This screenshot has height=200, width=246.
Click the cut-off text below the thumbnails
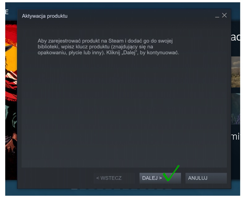click(x=235, y=136)
